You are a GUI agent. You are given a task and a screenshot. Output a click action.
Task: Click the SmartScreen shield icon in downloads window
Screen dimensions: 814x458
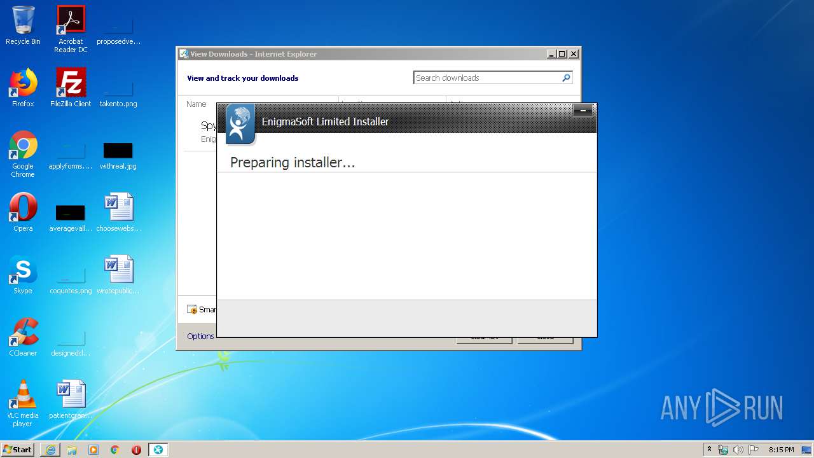192,310
